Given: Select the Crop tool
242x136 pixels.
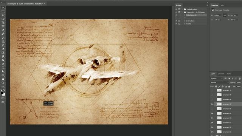Looking at the screenshot, I should tap(3, 23).
